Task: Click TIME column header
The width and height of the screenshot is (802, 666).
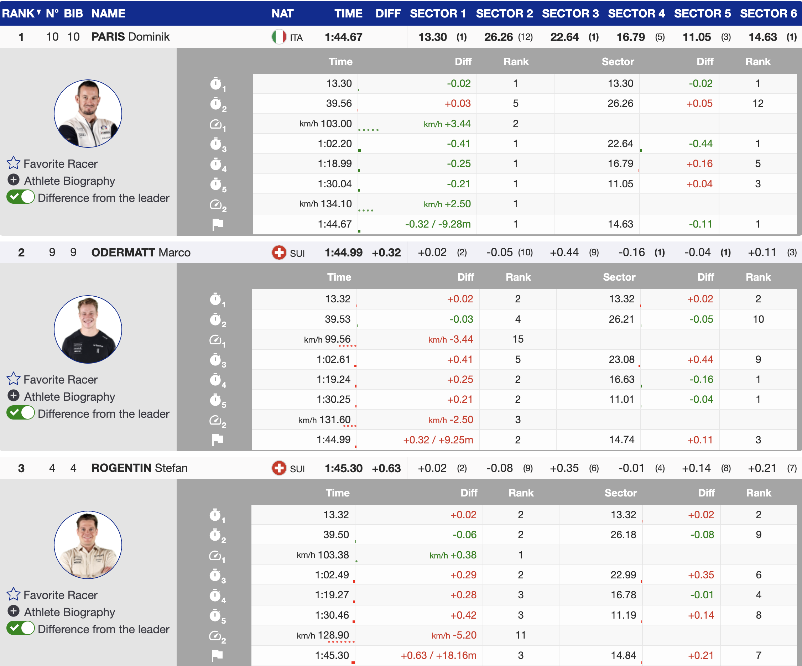Action: click(x=348, y=14)
